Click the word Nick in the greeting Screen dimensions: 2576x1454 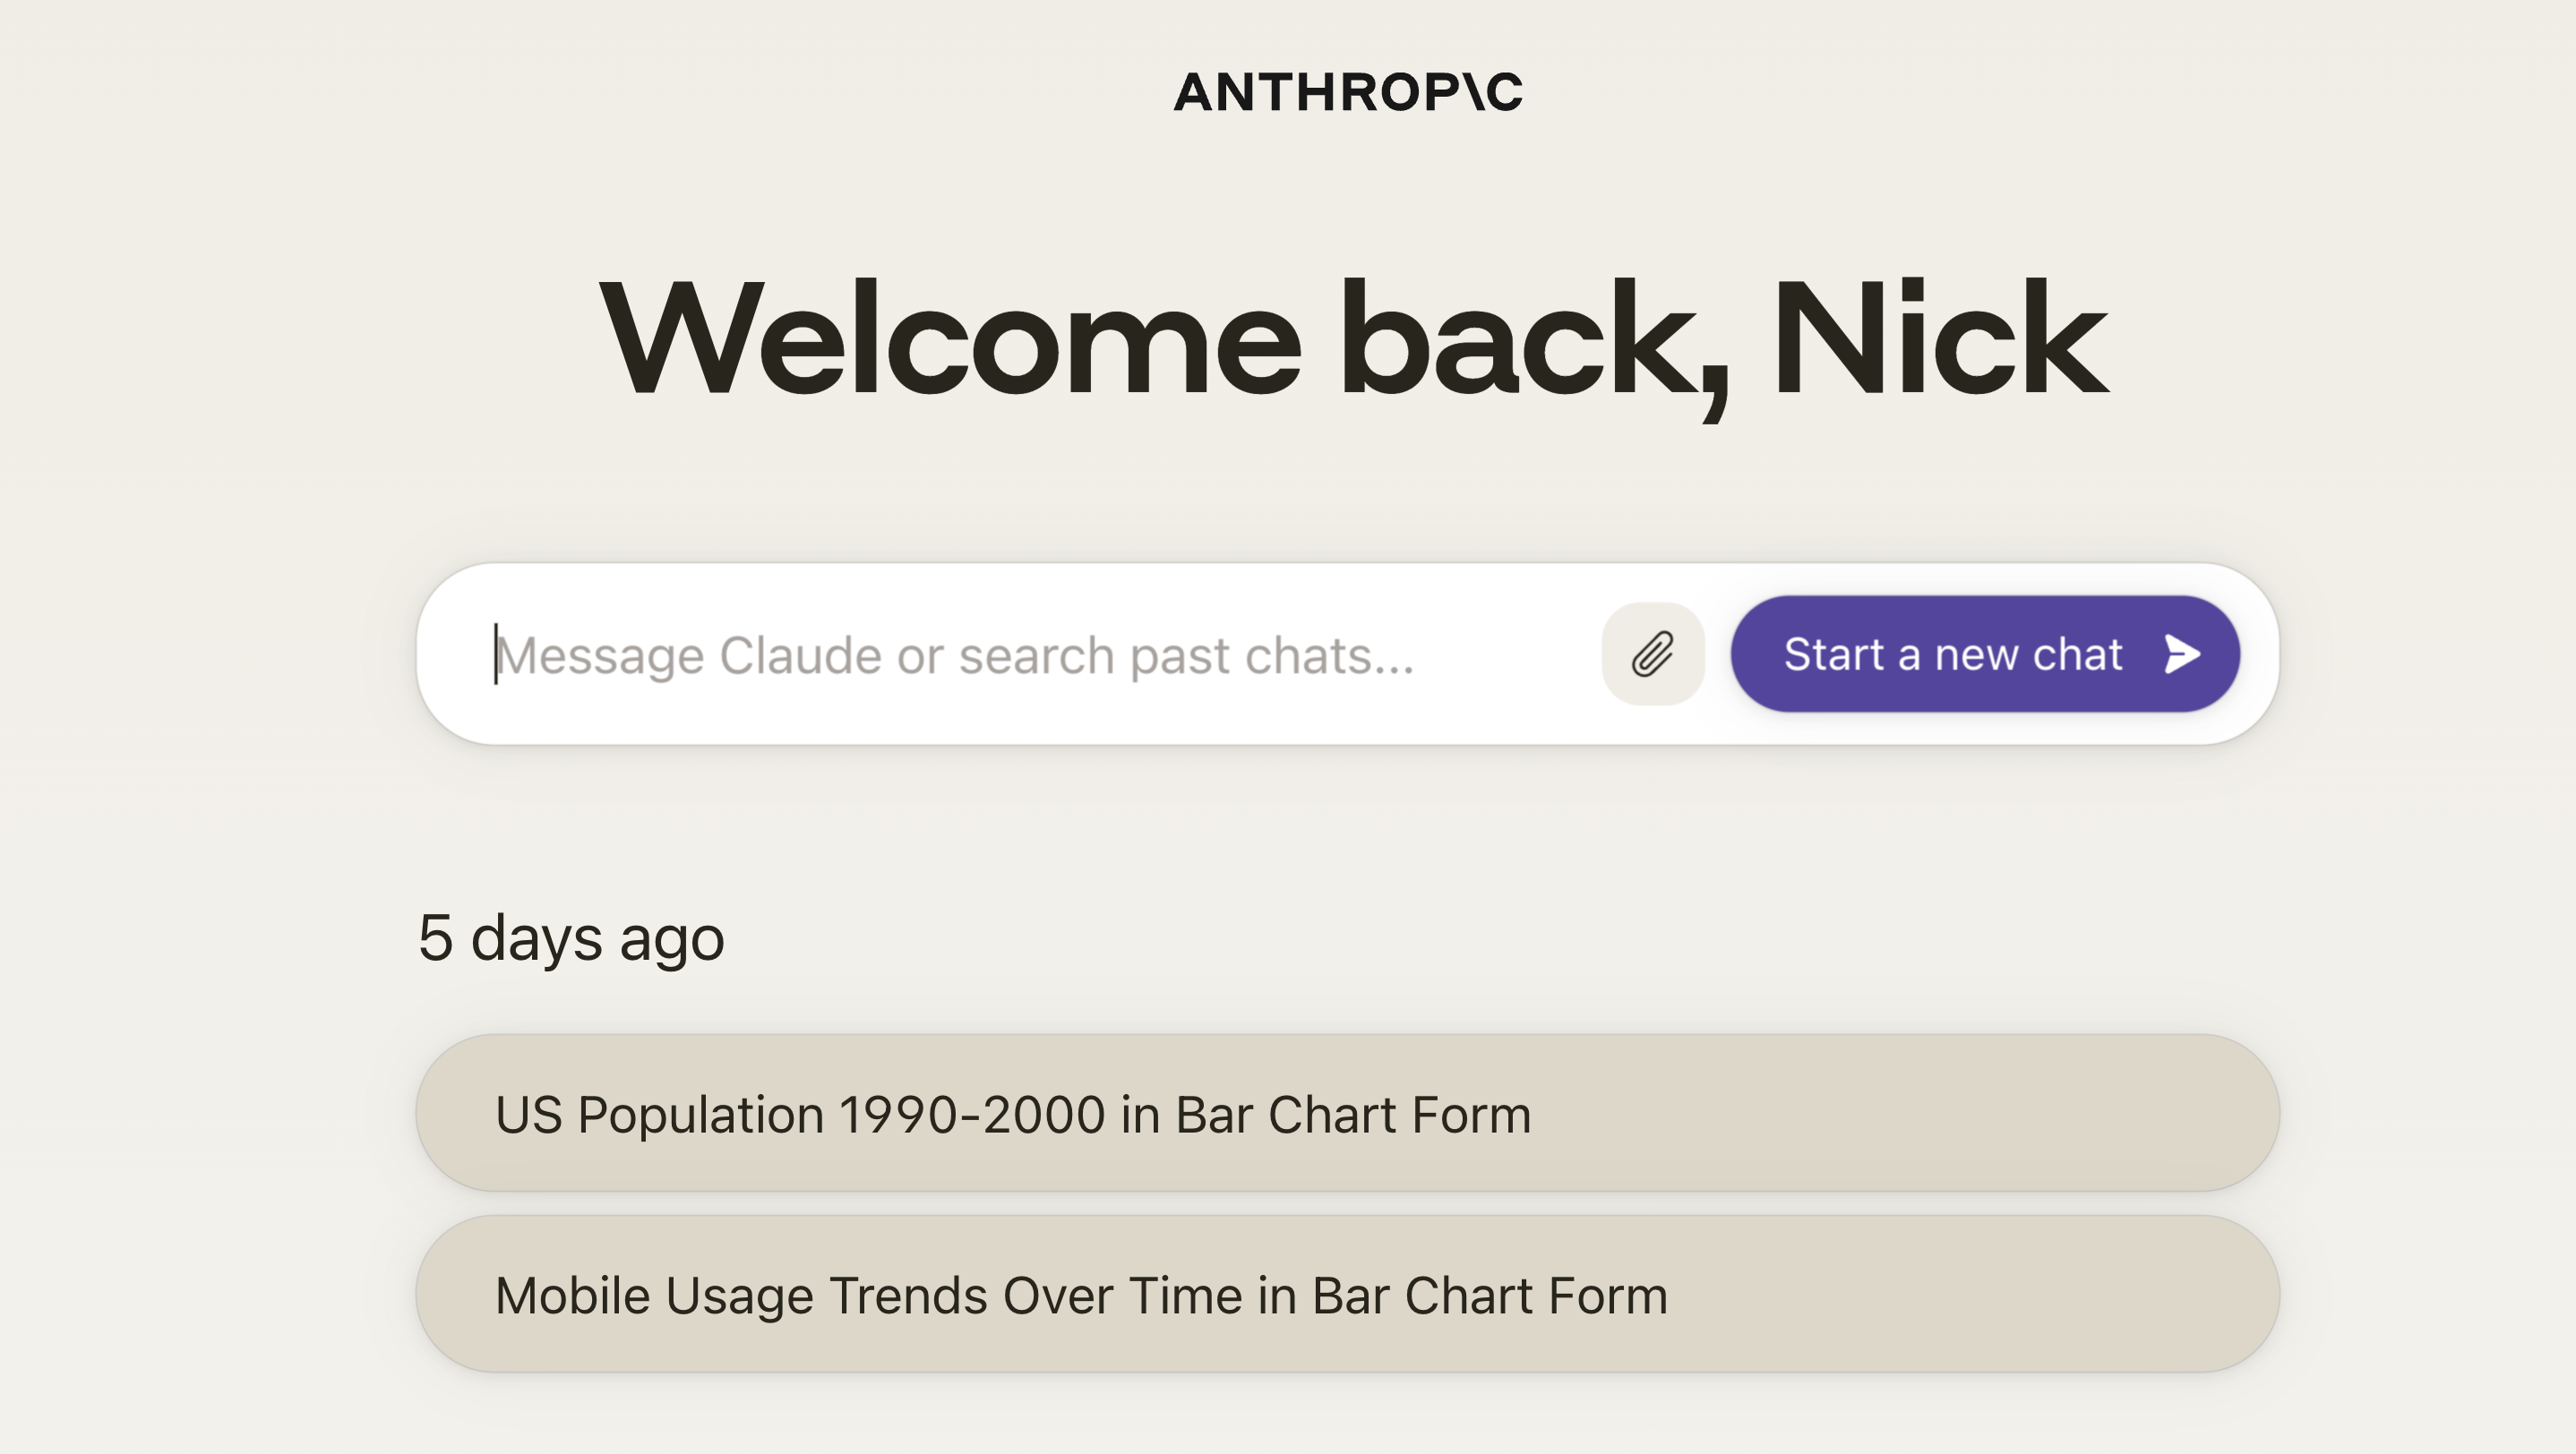pyautogui.click(x=1939, y=338)
